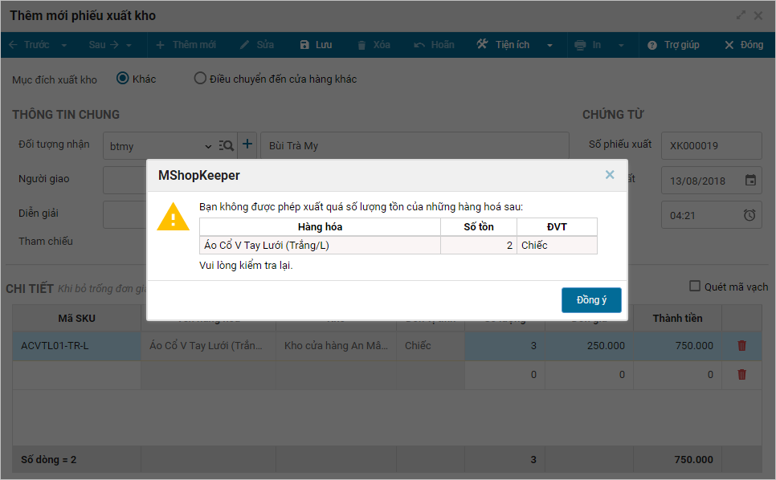Click the quantity cell showing 3
This screenshot has height=480, width=776.
pyautogui.click(x=504, y=345)
